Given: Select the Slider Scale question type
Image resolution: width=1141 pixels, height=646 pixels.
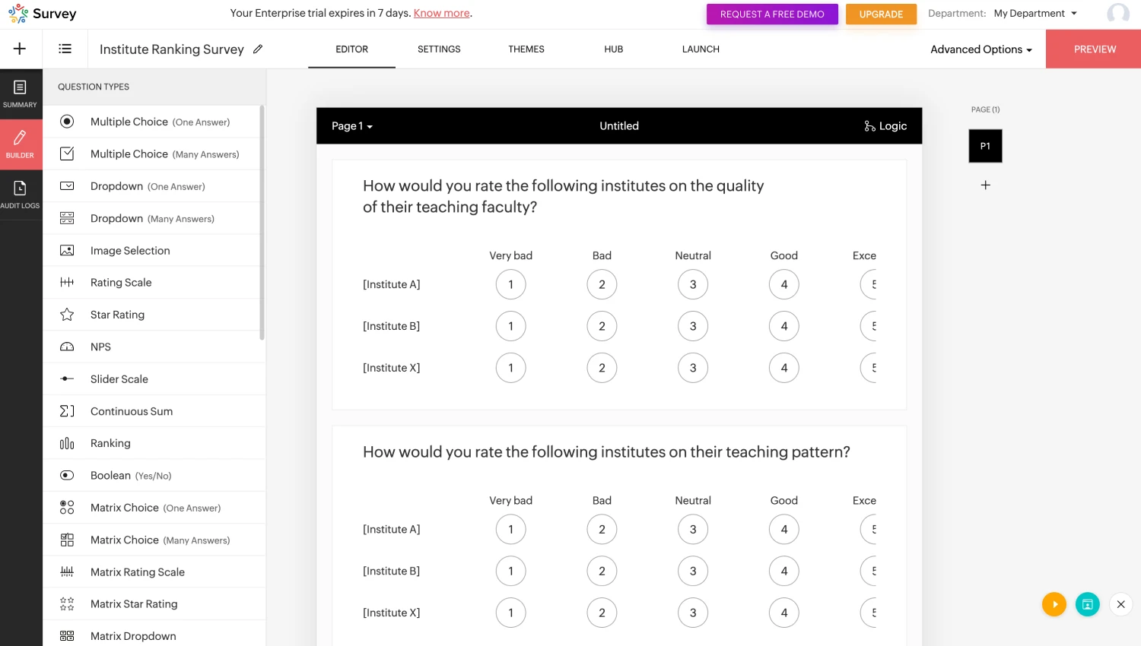Looking at the screenshot, I should click(119, 378).
